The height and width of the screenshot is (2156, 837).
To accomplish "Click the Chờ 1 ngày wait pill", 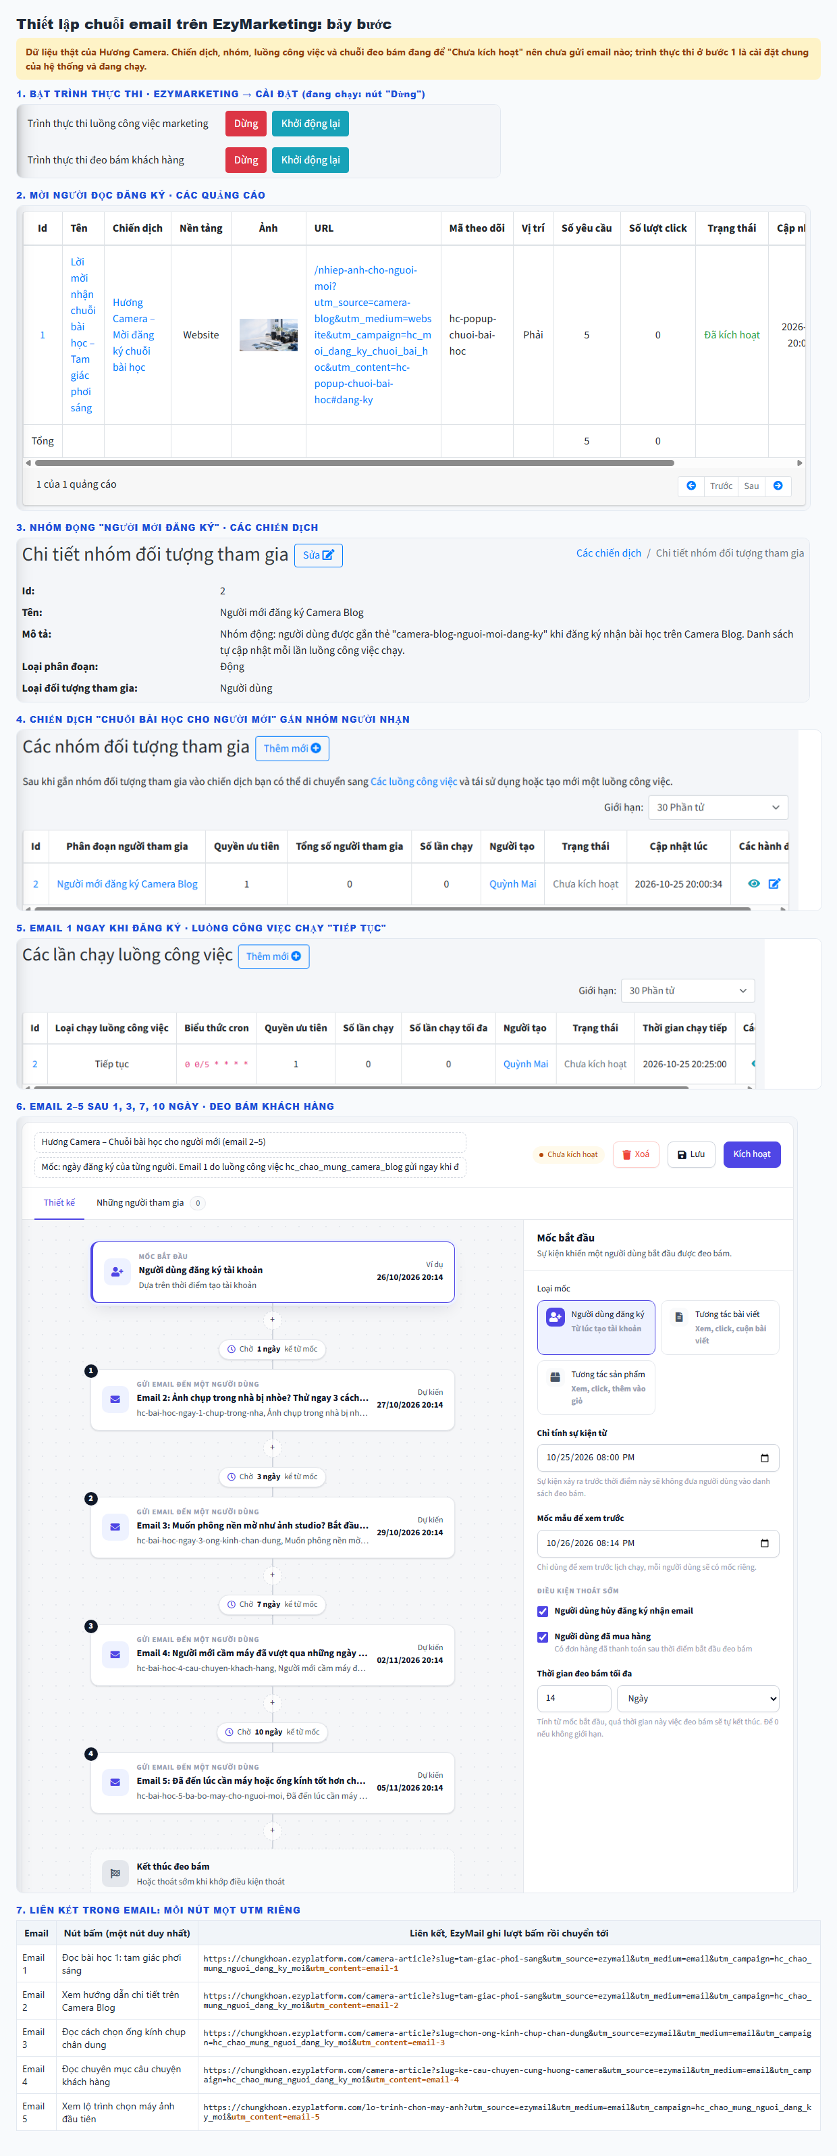I will (x=272, y=1349).
